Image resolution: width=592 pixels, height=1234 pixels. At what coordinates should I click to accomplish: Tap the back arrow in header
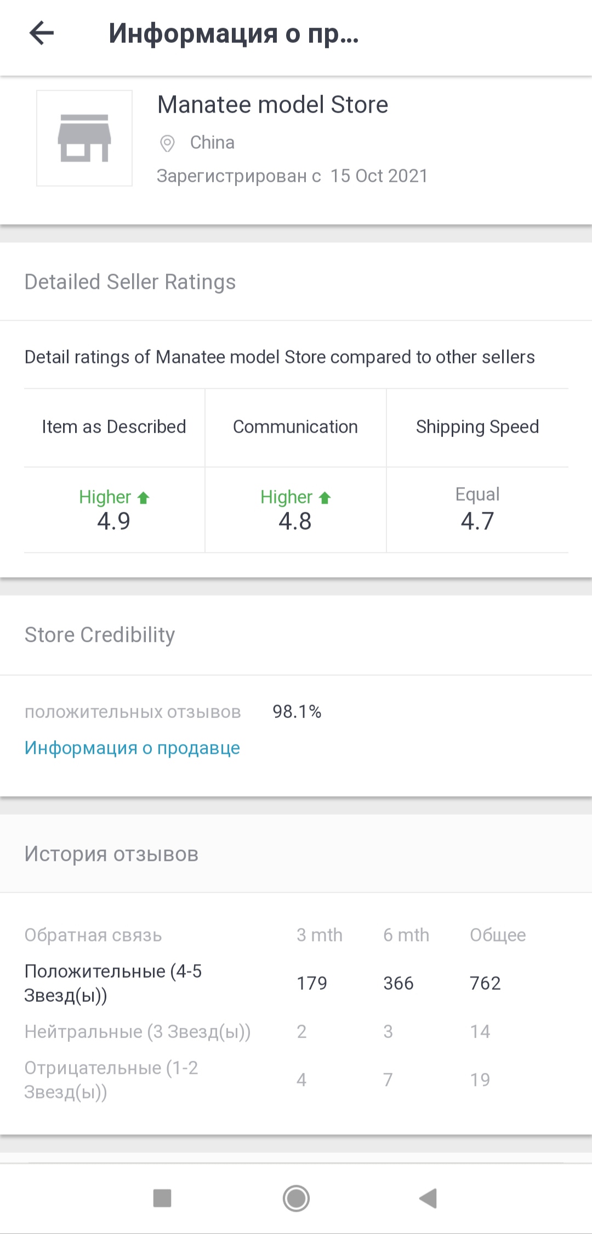pos(42,33)
